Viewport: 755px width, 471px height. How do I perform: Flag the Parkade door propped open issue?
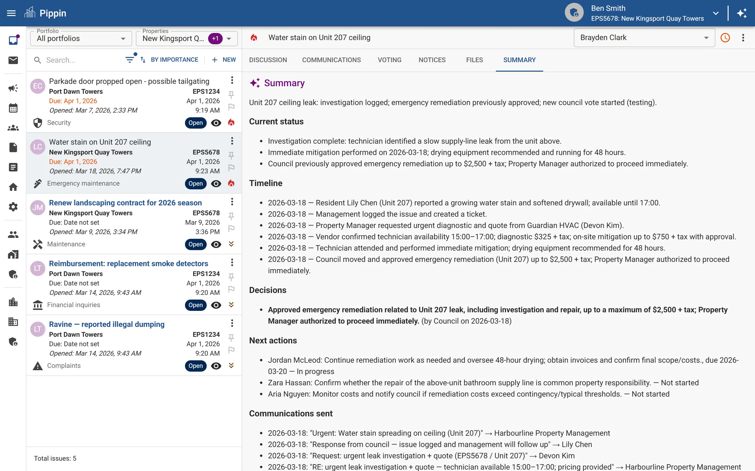(x=232, y=107)
